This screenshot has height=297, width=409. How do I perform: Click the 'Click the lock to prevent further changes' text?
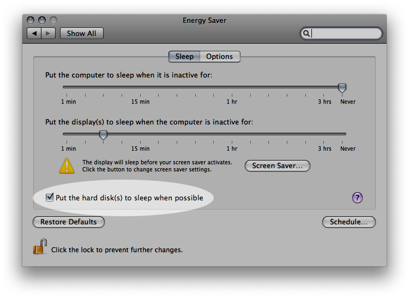pyautogui.click(x=117, y=250)
